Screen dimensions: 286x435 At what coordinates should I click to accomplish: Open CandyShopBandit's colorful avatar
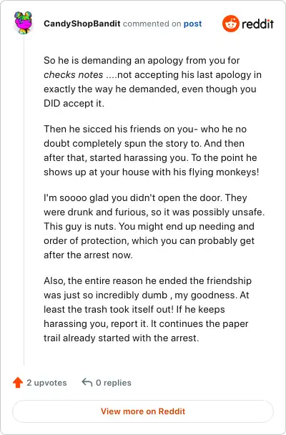pyautogui.click(x=24, y=23)
